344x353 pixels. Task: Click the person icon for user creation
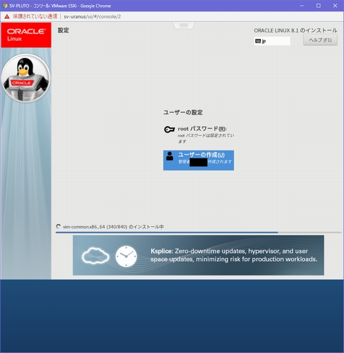pos(170,156)
